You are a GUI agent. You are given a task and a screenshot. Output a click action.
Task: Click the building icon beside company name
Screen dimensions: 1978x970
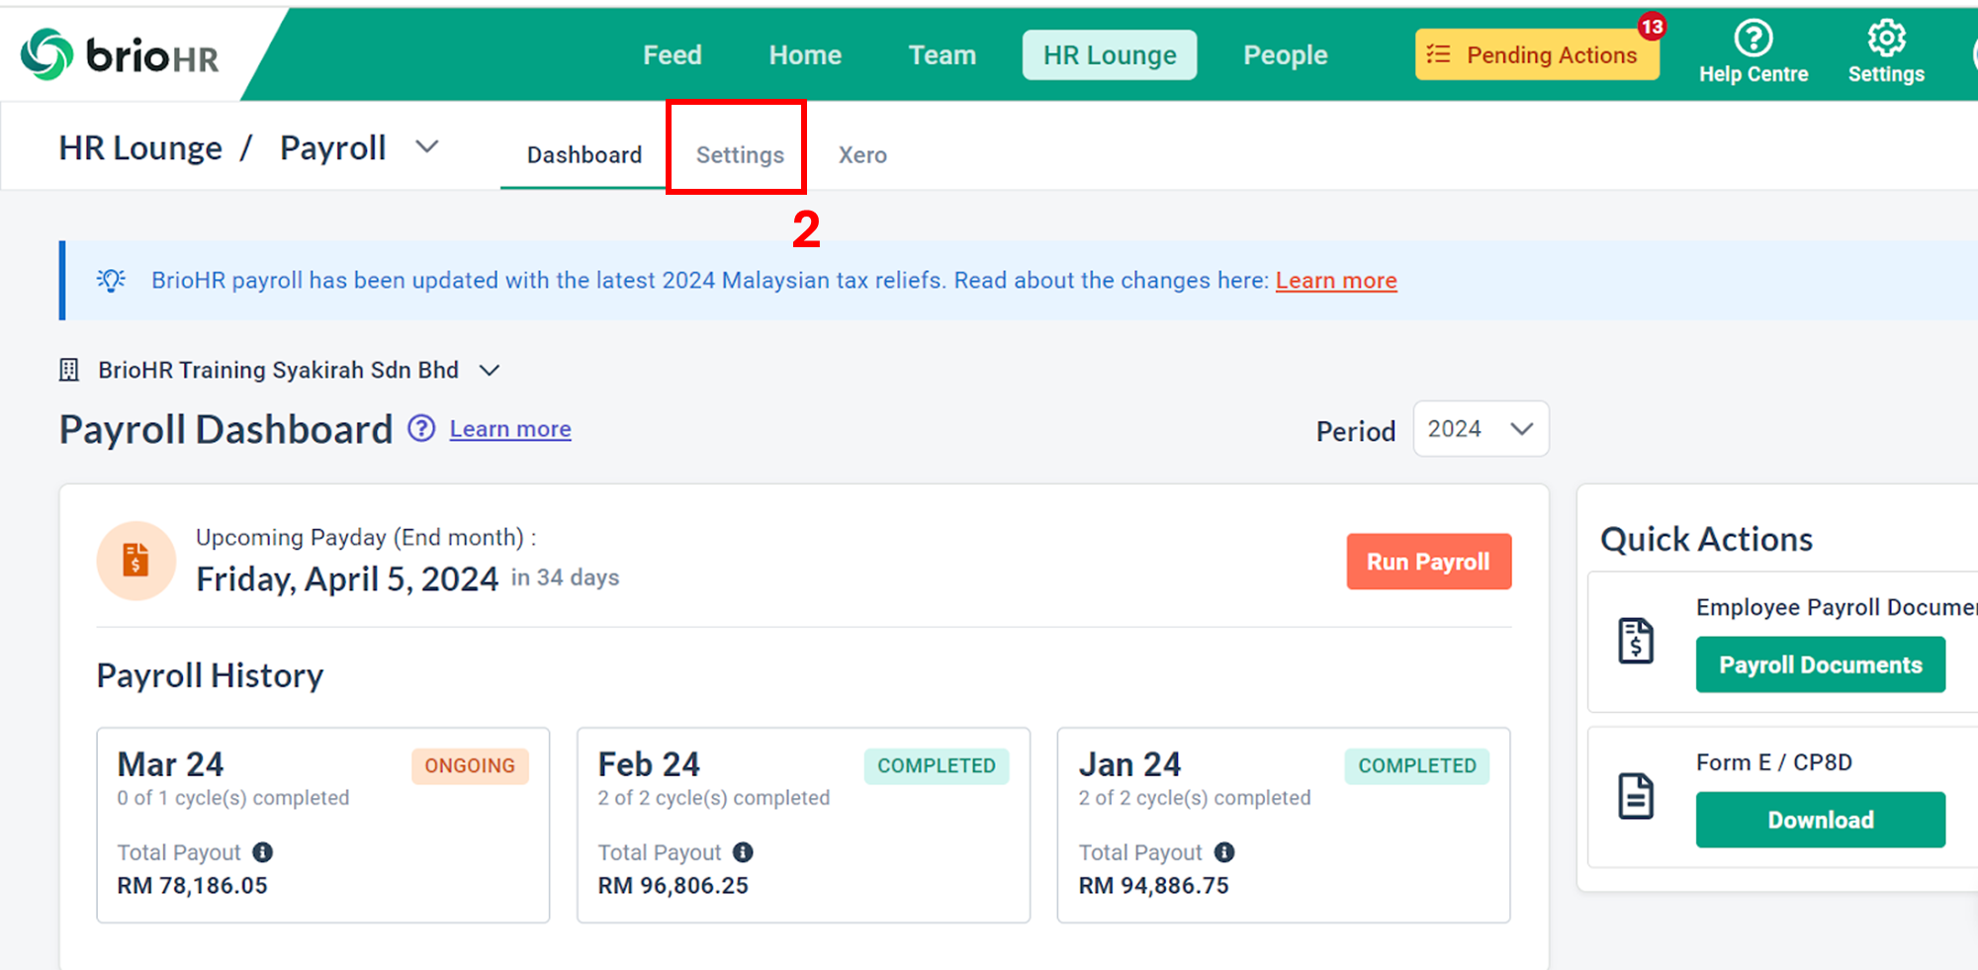(69, 370)
